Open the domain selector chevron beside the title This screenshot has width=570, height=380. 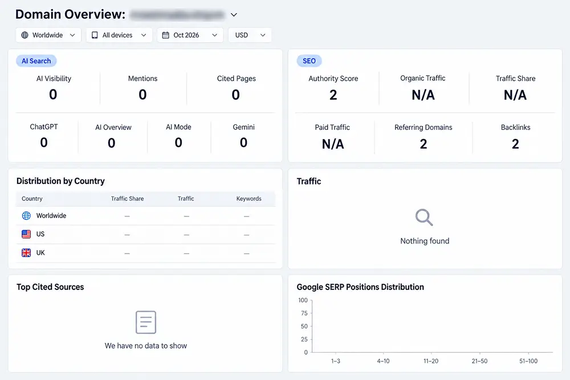click(234, 15)
